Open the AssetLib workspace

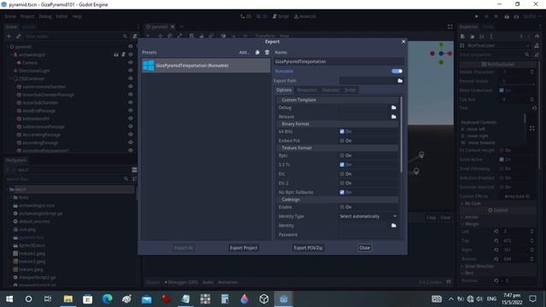[x=305, y=16]
